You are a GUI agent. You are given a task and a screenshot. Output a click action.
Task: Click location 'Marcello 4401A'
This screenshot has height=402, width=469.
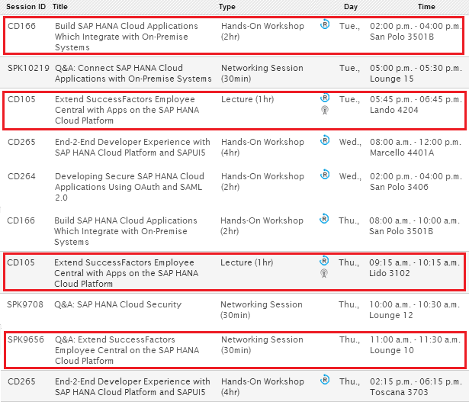[402, 153]
